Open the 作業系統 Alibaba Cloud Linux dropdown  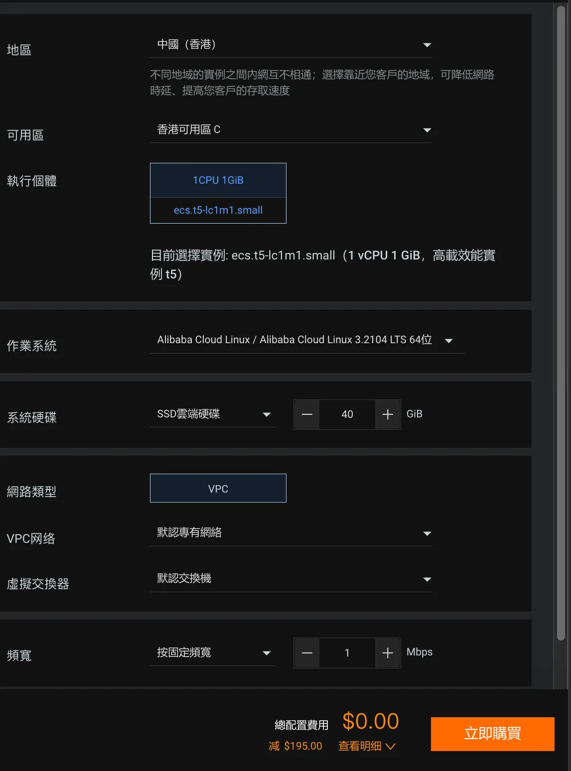(306, 340)
